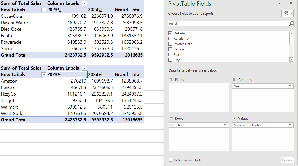Image resolution: width=298 pixels, height=166 pixels.
Task: Open the Column Labels filter in the lower pivot table
Action: [85, 68]
